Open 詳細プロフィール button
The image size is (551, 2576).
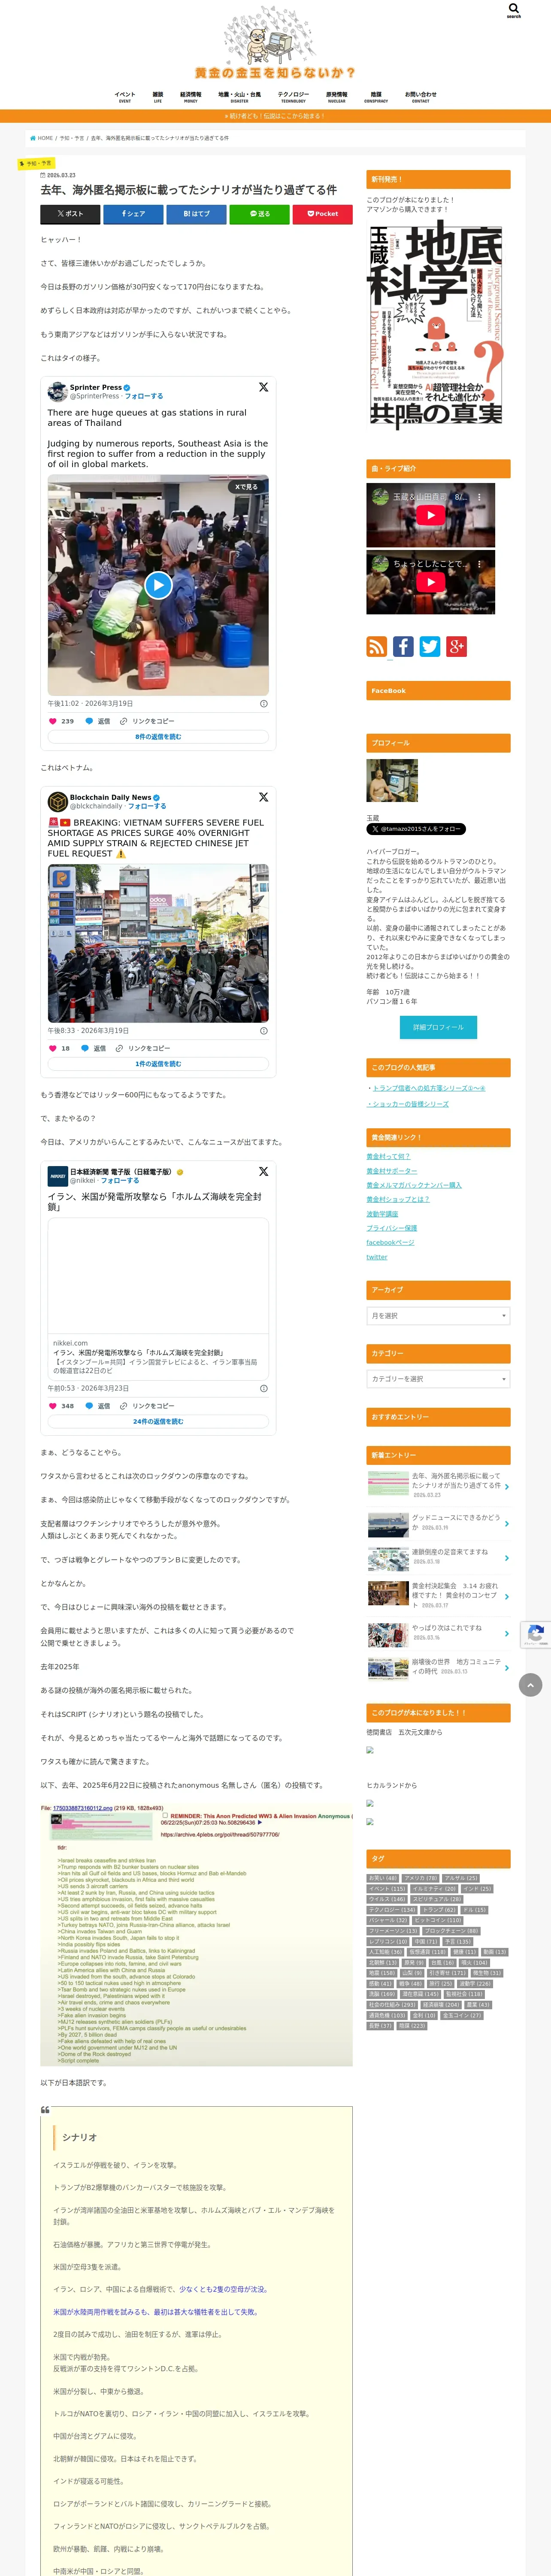[438, 1027]
